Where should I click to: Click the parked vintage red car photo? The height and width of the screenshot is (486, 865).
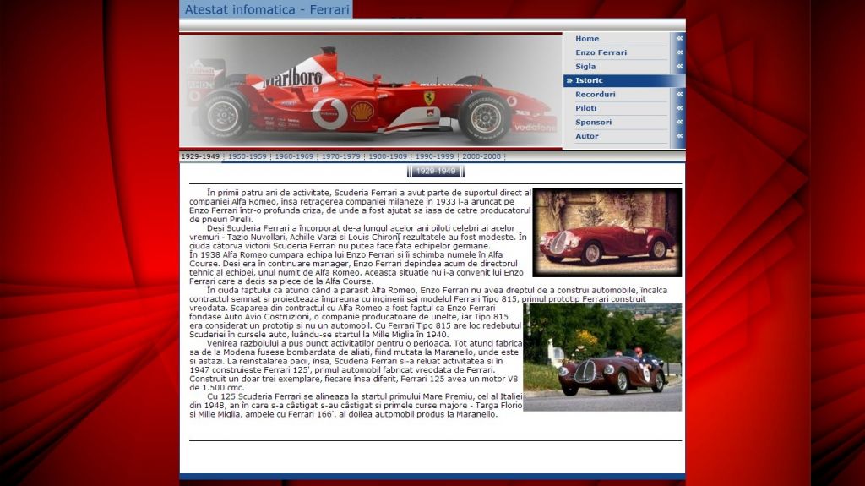coord(607,232)
